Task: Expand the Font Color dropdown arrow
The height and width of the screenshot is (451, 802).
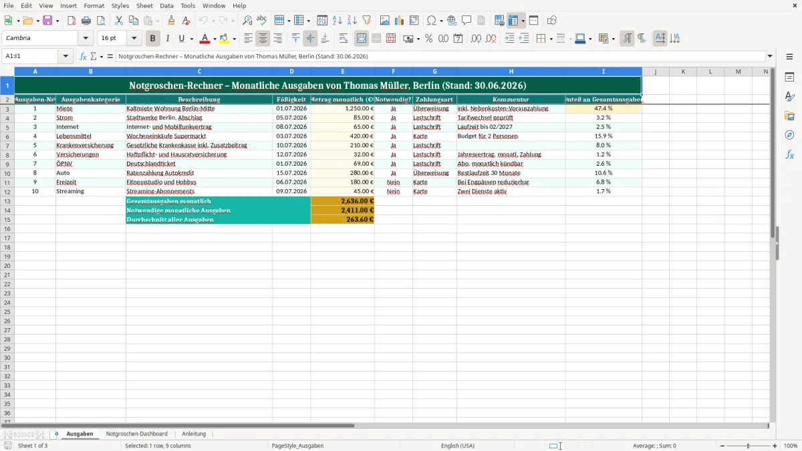Action: (215, 39)
